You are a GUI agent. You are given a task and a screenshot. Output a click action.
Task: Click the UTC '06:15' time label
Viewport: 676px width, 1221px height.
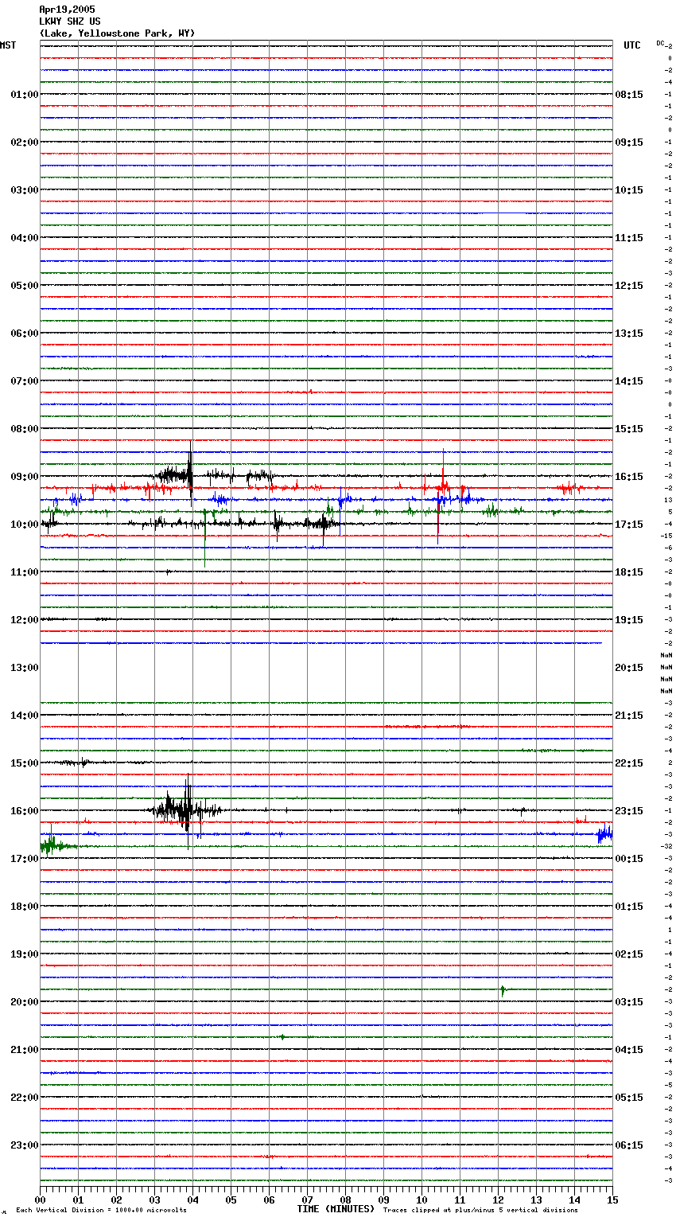[x=629, y=1145]
